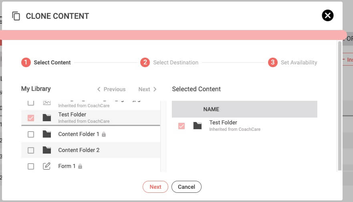Viewport: 353px width, 202px height.
Task: Click the lock icon beside Content Folder 1
Action: (104, 134)
